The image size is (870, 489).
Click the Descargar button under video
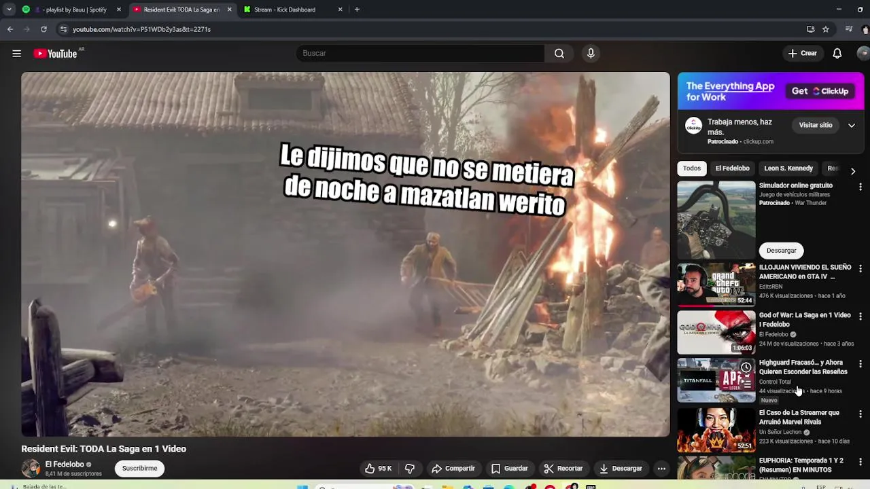point(621,469)
